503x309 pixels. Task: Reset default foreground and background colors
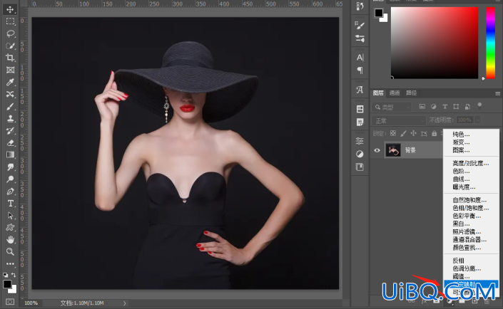tap(6, 275)
